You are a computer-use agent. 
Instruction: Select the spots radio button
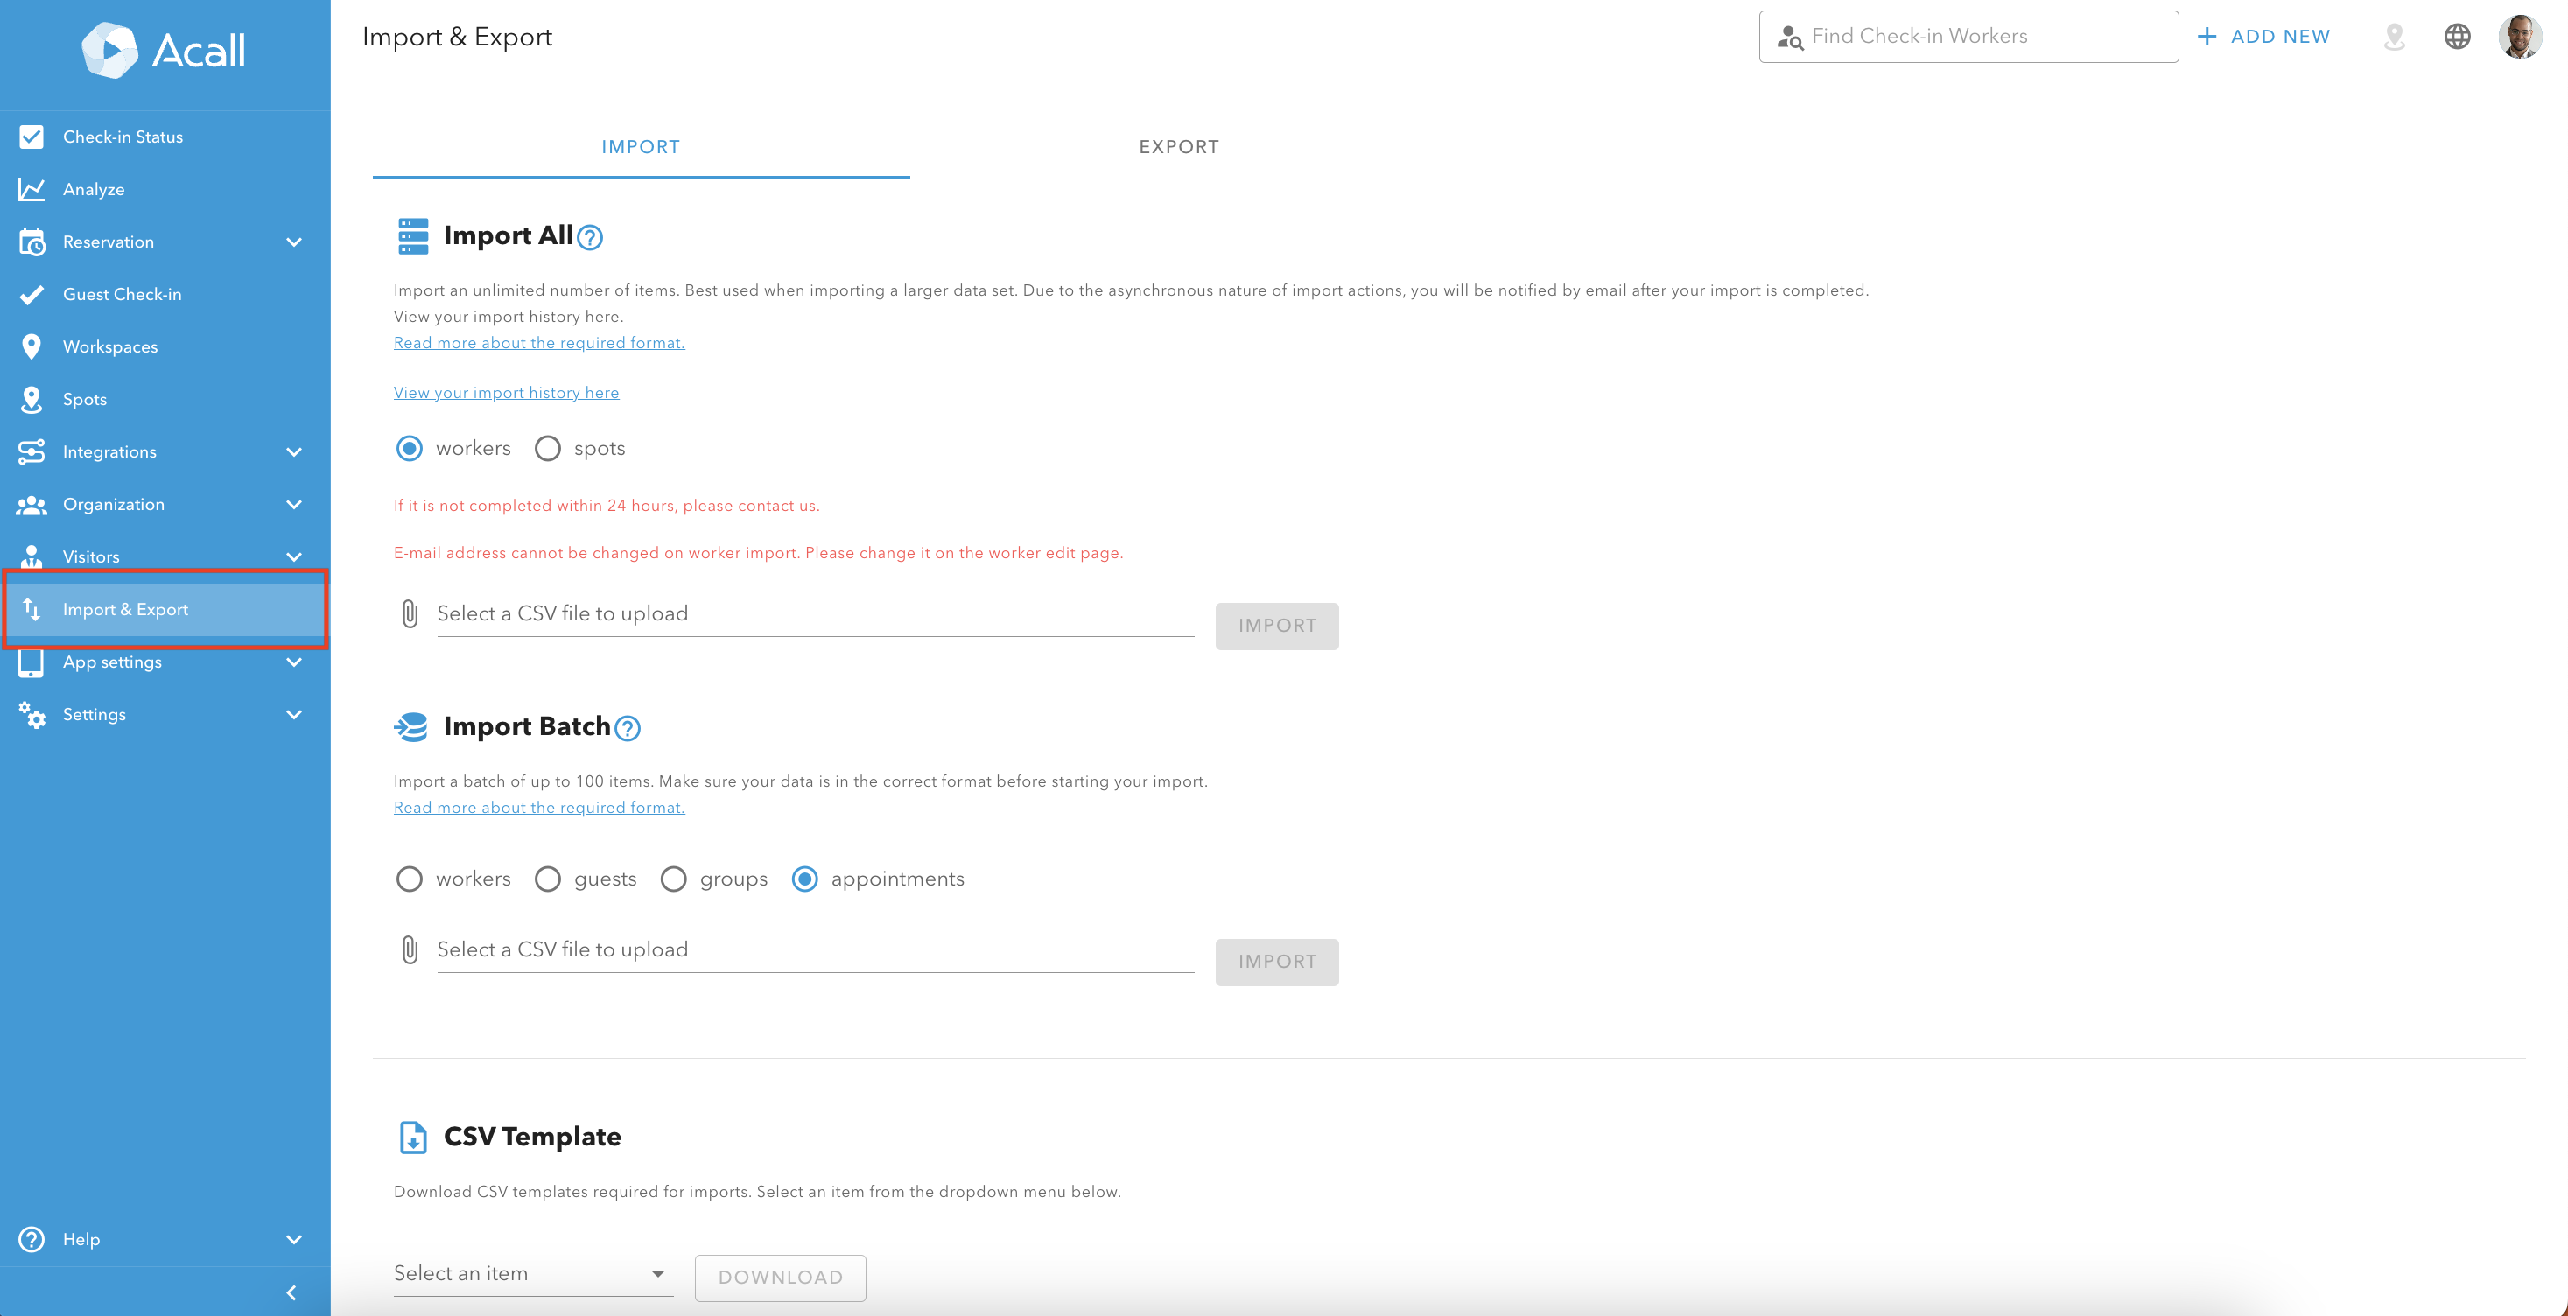(x=547, y=449)
